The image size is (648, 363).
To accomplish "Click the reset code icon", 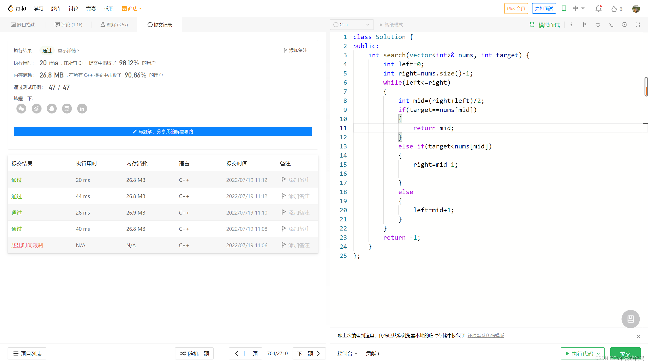I will (x=598, y=25).
